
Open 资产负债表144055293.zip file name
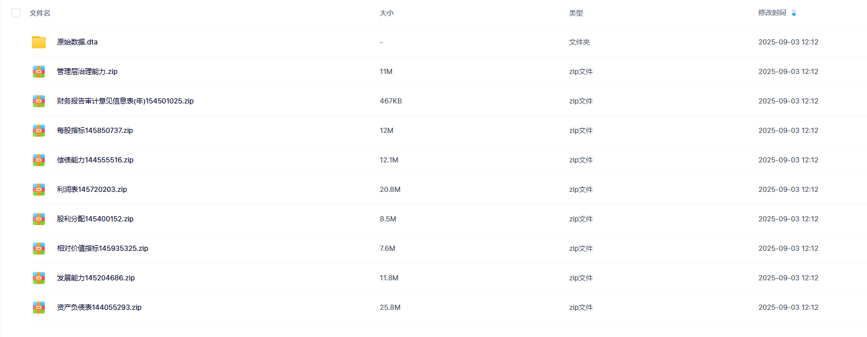[99, 308]
